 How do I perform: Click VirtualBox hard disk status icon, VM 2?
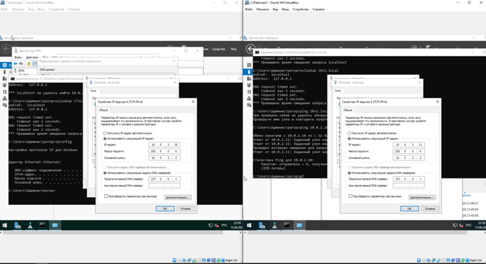click(x=419, y=260)
